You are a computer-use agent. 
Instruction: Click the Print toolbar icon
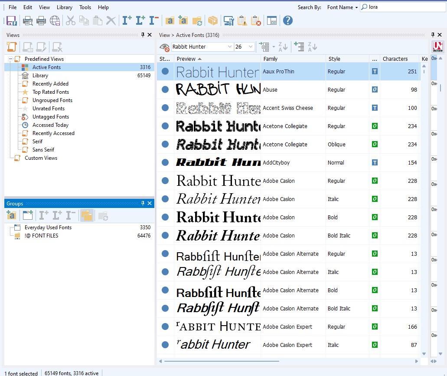41,20
